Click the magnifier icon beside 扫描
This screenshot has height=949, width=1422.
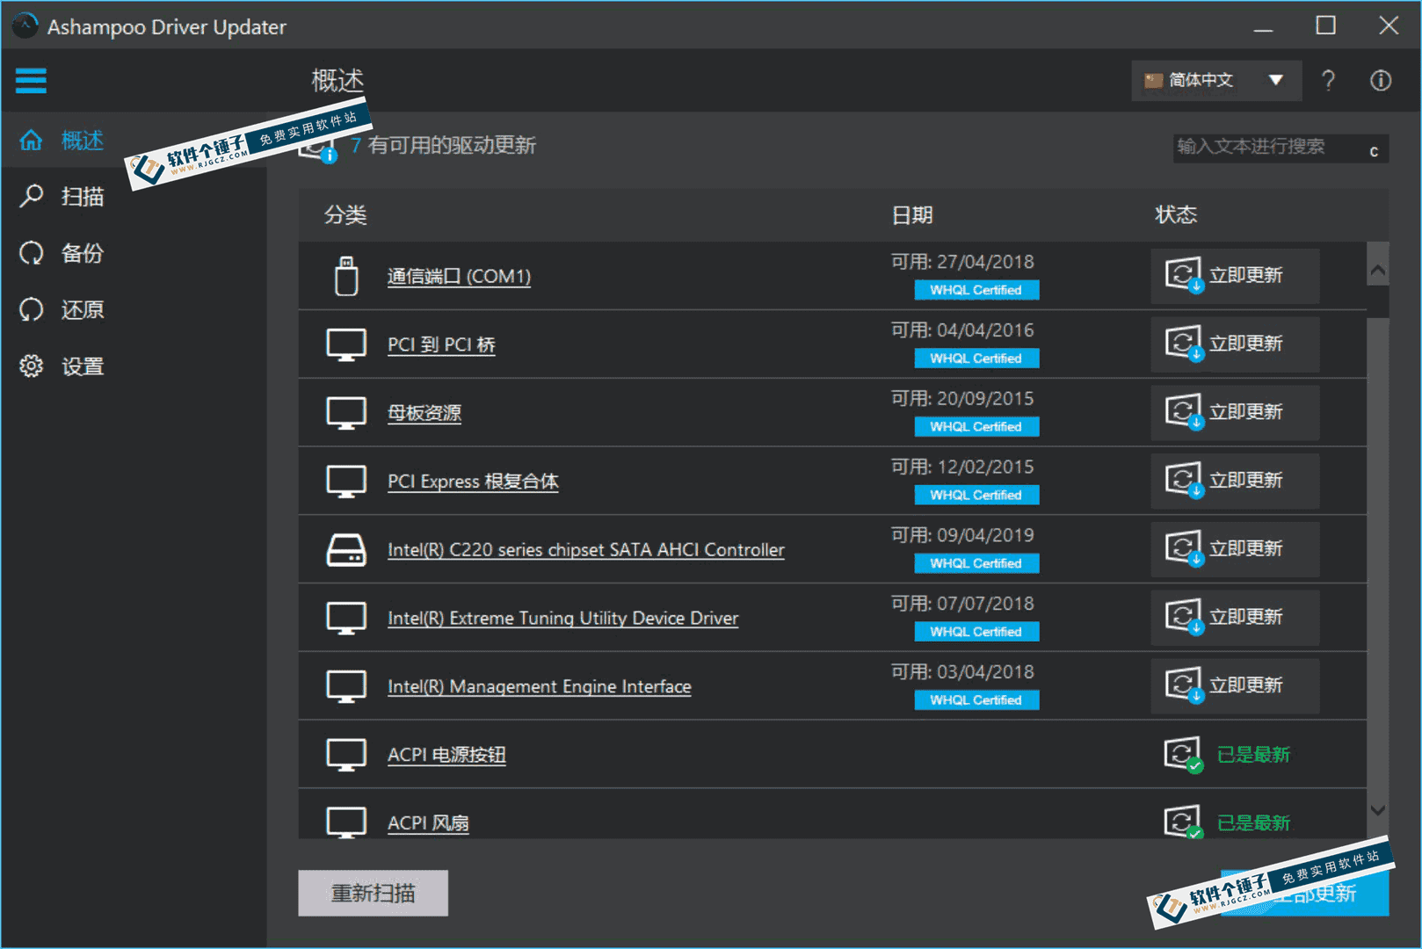point(31,196)
